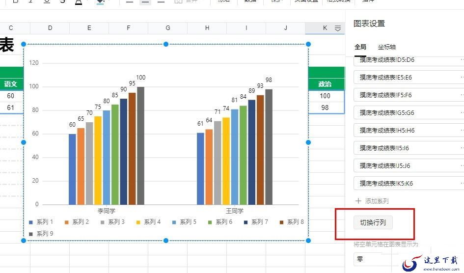
Task: Select column H header
Action: pyautogui.click(x=207, y=28)
